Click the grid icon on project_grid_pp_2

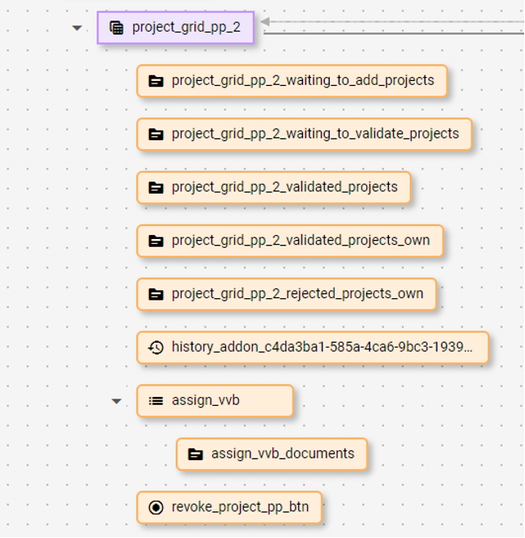(x=117, y=28)
